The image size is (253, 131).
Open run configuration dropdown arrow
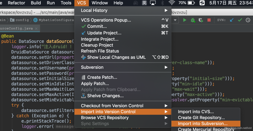click(175, 20)
